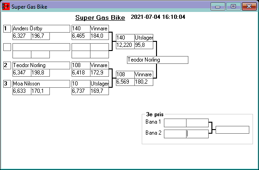This screenshot has height=170, width=259.
Task: Click the Bana 1 first input box
Action: 175,123
